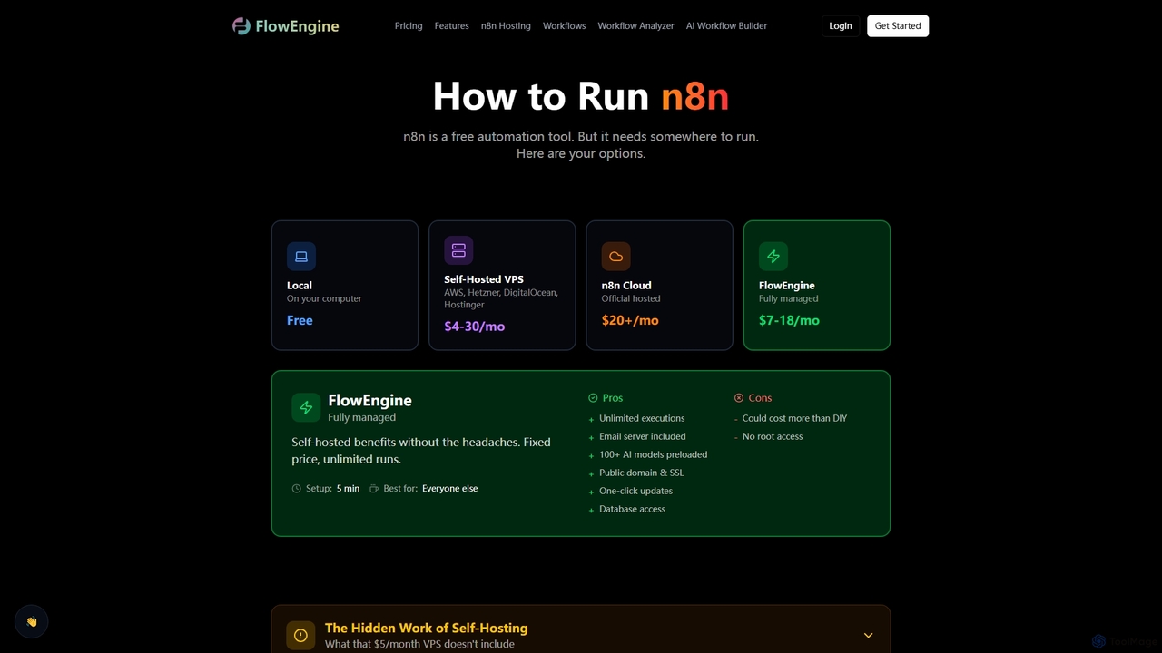The image size is (1162, 653).
Task: Open AI Workflow Builder nav link
Action: (x=726, y=26)
